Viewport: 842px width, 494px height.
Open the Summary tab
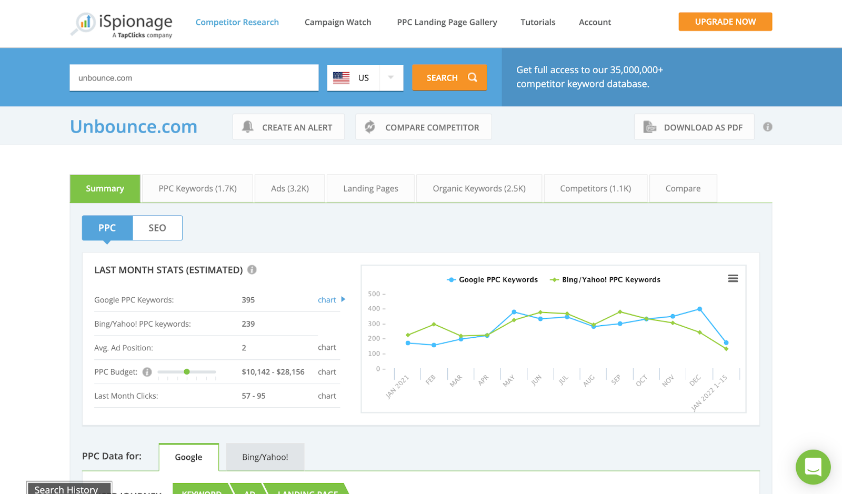click(x=105, y=188)
